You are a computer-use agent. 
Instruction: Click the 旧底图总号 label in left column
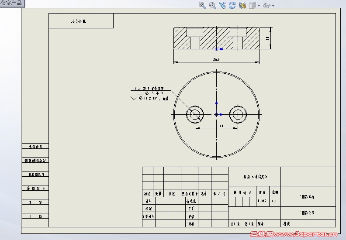pos(36,174)
